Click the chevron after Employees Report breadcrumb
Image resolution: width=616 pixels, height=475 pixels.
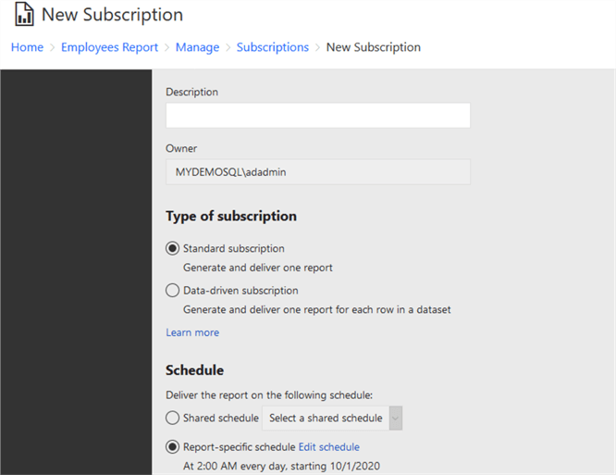coord(166,47)
